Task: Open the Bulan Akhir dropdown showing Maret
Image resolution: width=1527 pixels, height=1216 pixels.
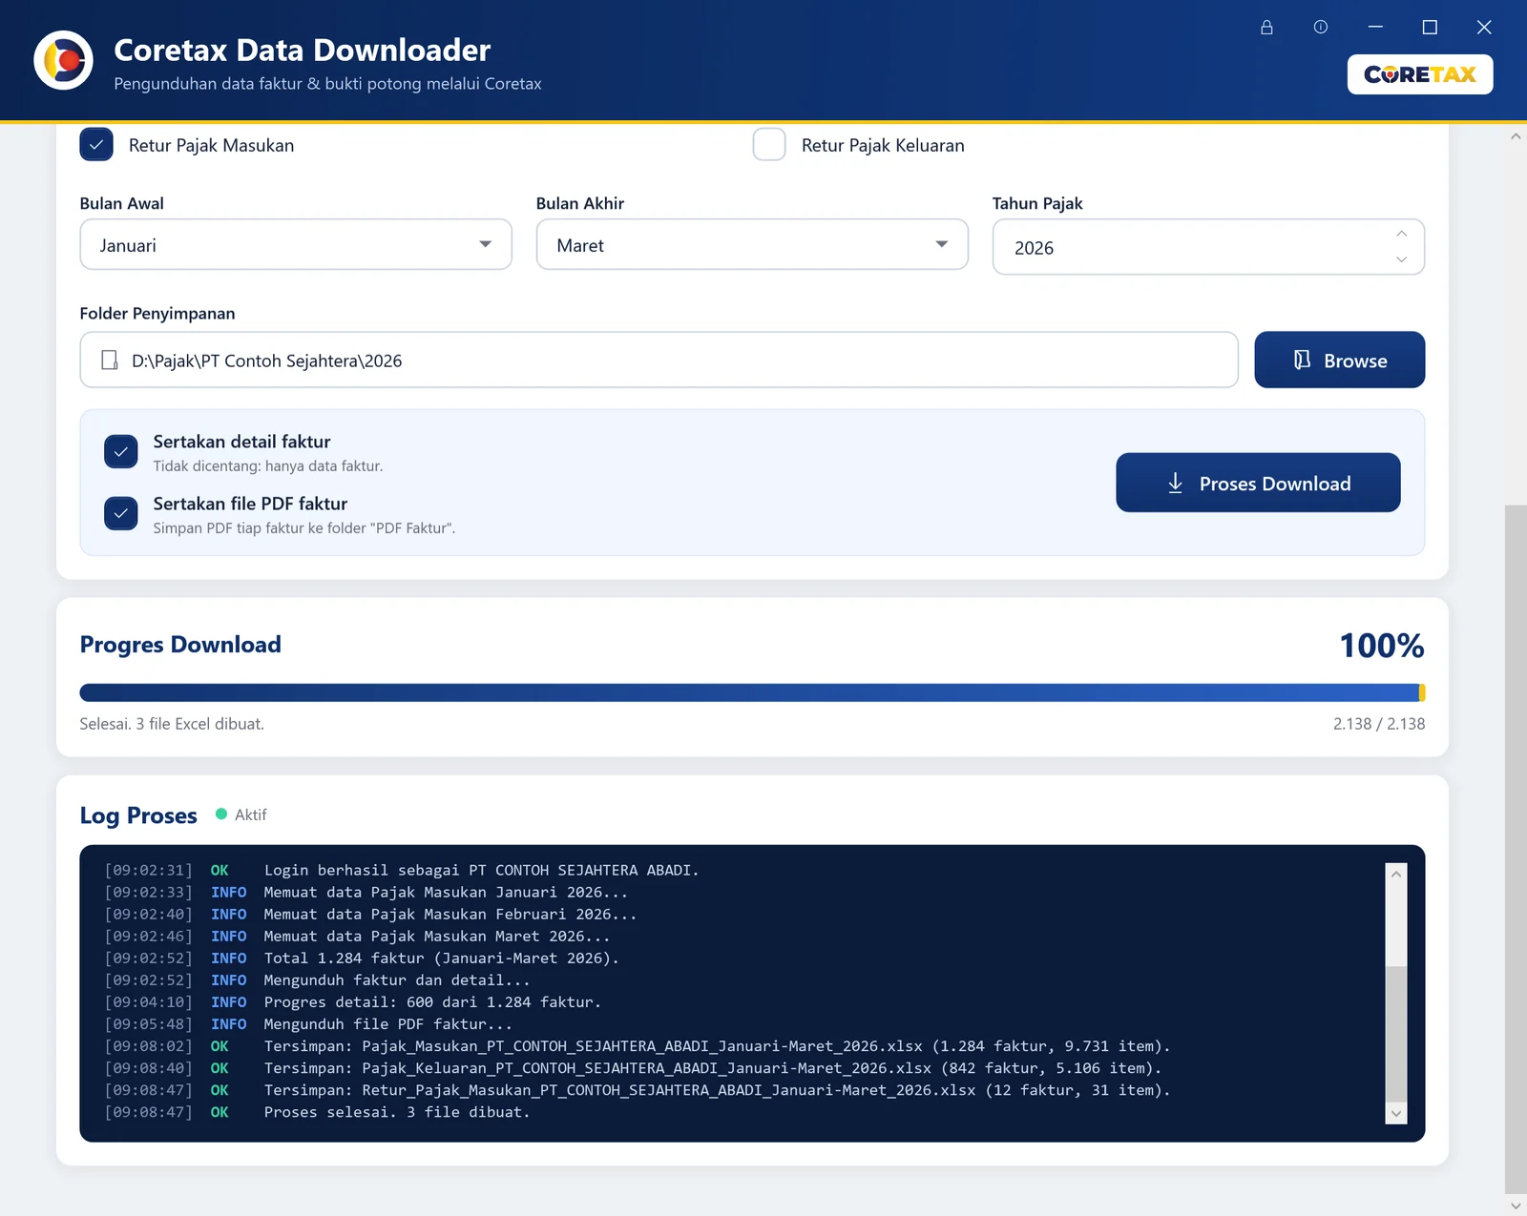Action: (752, 245)
